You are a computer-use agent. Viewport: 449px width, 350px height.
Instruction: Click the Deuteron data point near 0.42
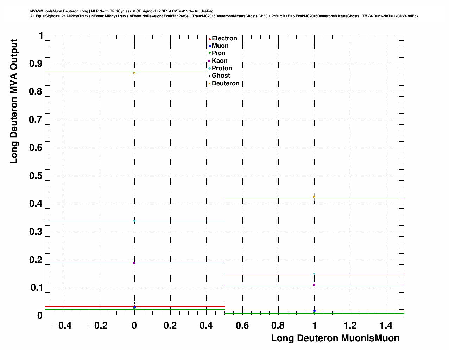[x=314, y=197]
